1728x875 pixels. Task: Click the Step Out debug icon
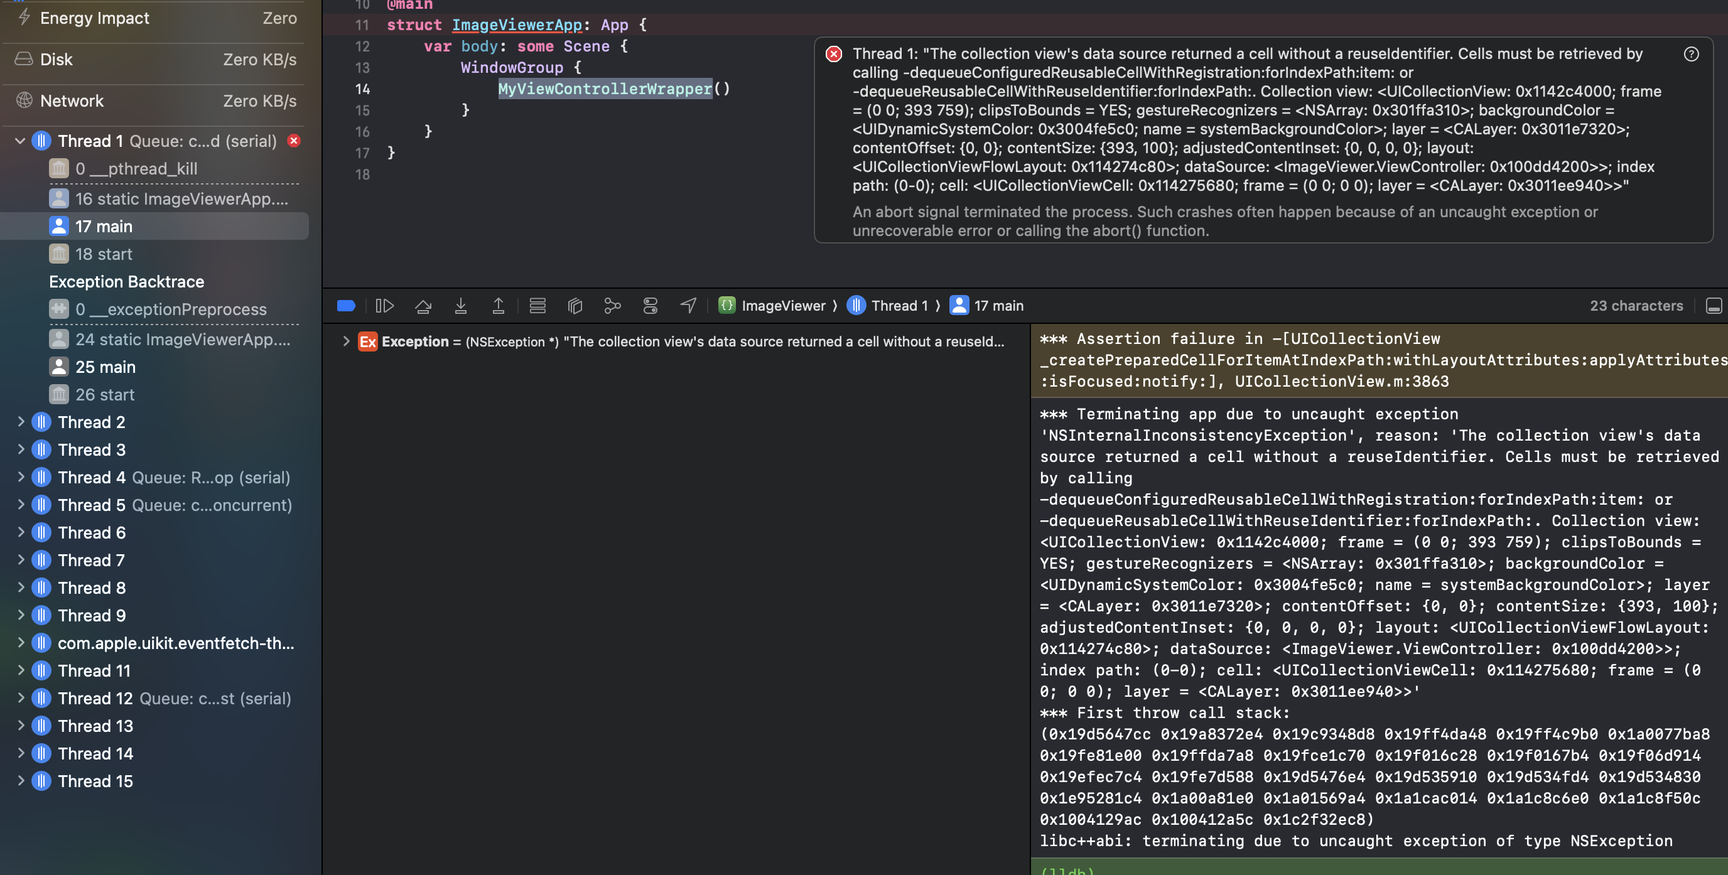(498, 306)
